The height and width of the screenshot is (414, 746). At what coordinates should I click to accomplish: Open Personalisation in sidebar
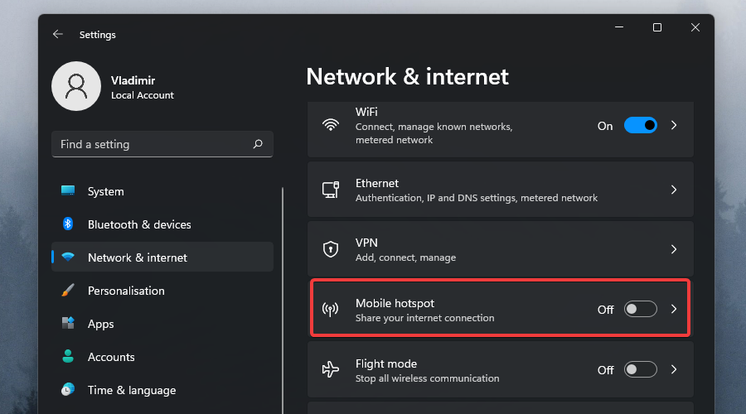126,291
